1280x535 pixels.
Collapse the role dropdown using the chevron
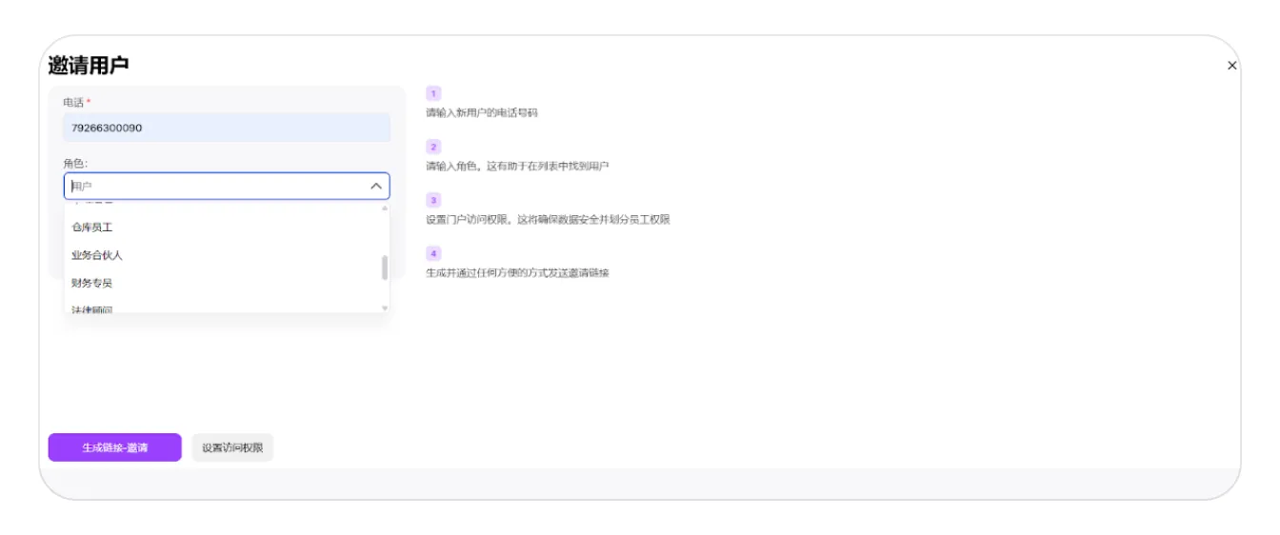(376, 187)
